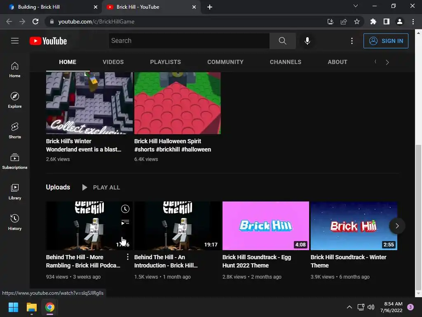Viewport: 422px width, 317px height.
Task: Open File Explorer from taskbar
Action: (31, 307)
